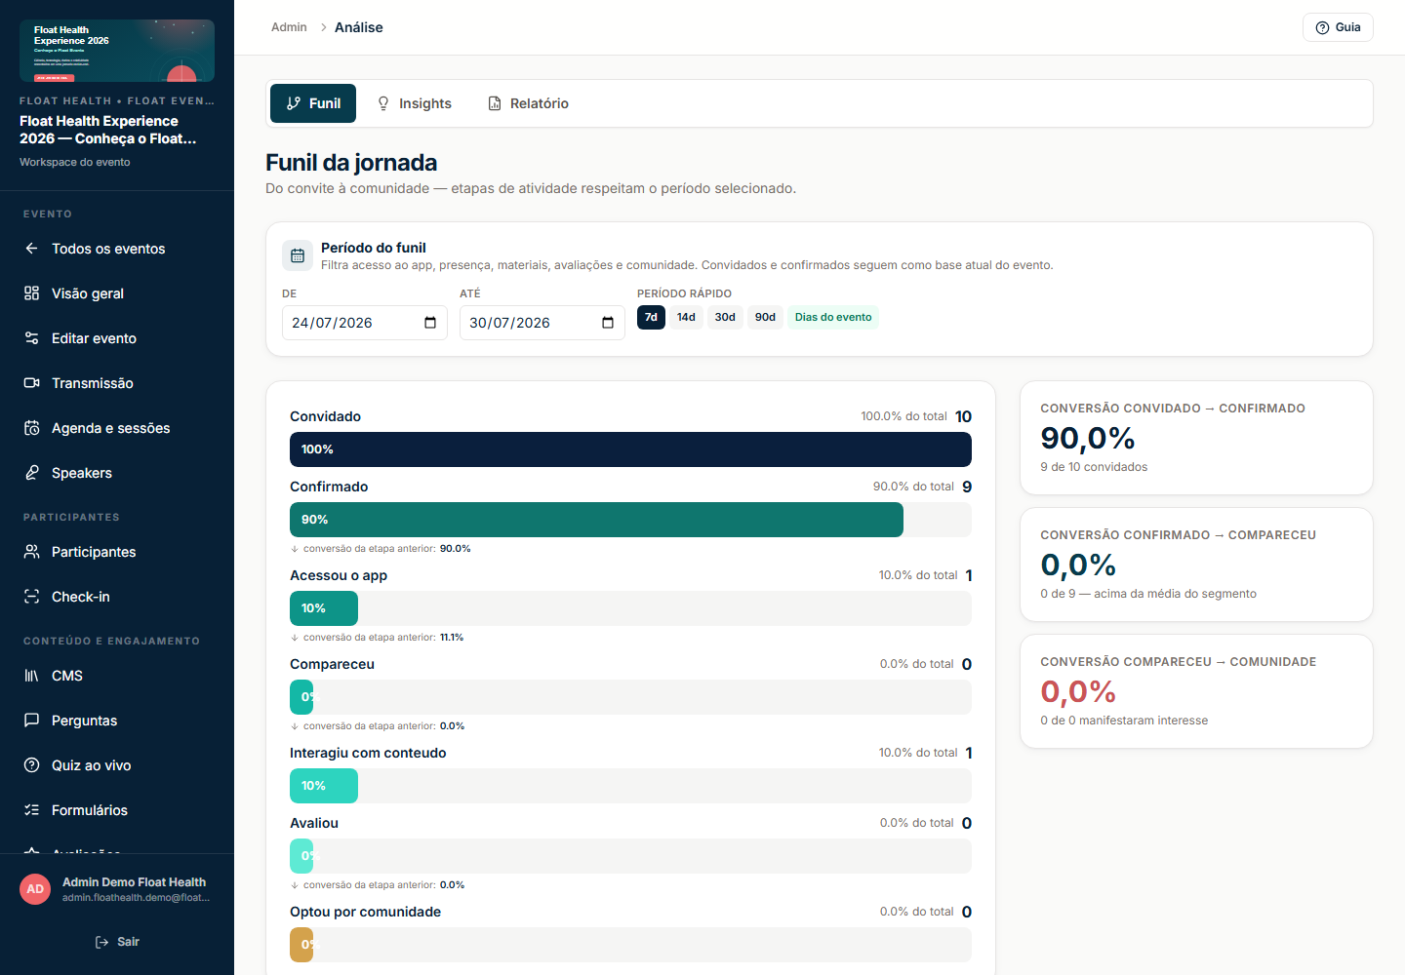Open Perguntas in sidebar

(117, 721)
